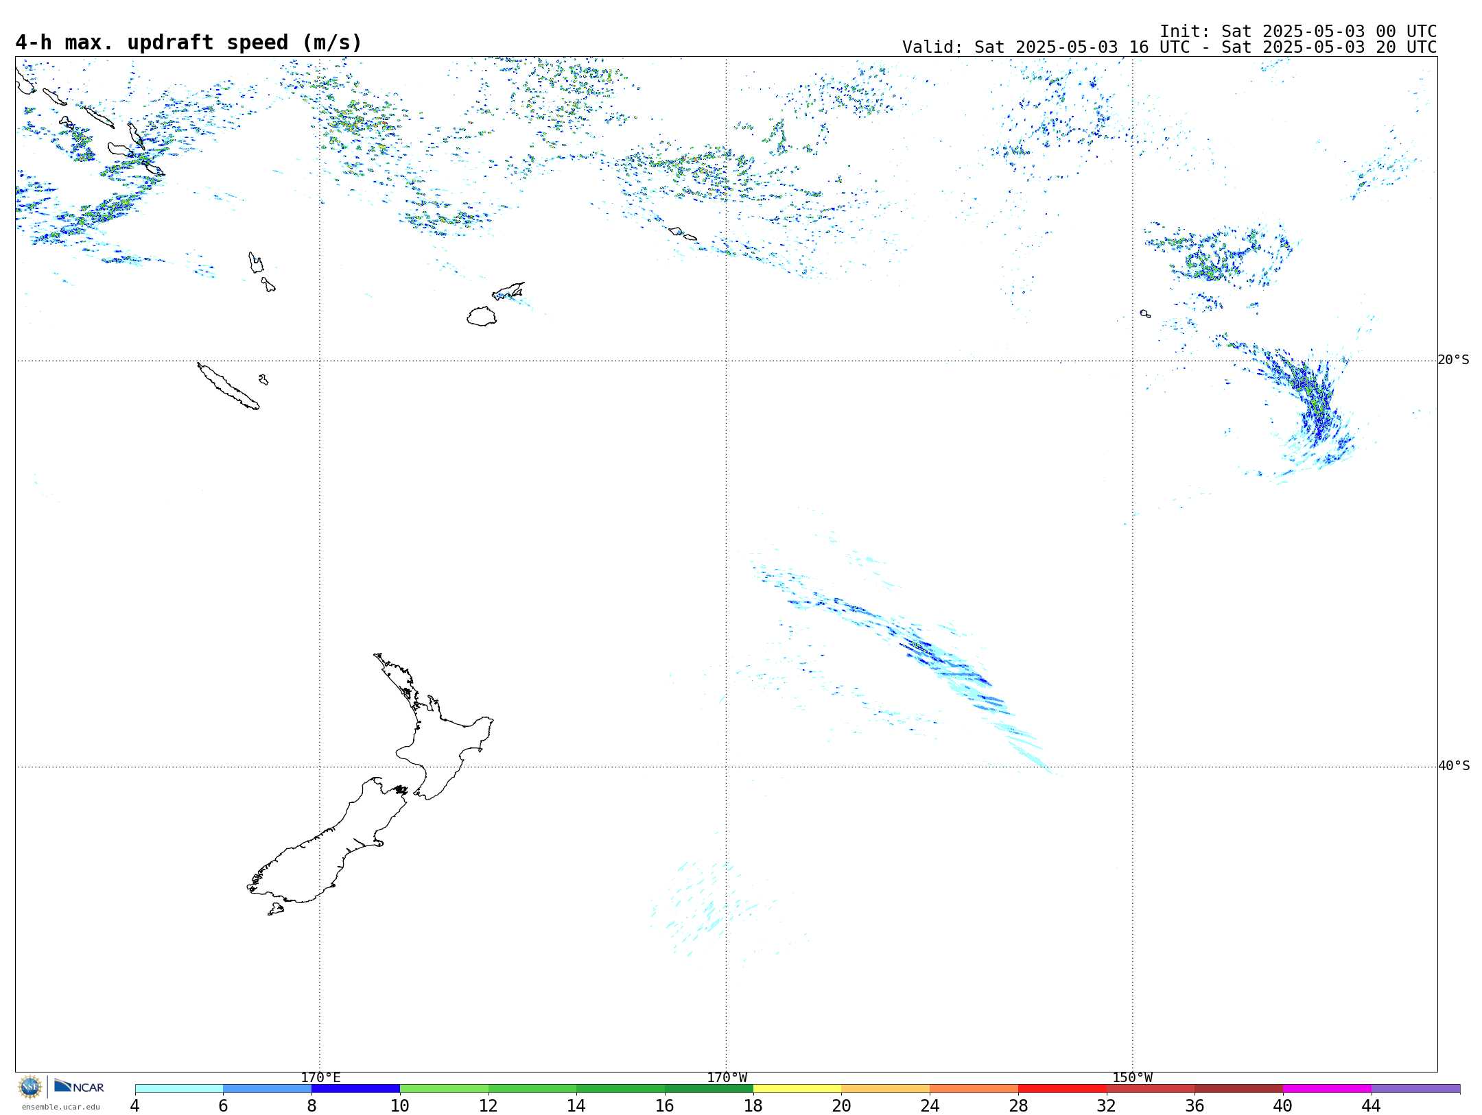Click Stewart Island south of New Zealand
This screenshot has width=1482, height=1115.
pos(276,909)
